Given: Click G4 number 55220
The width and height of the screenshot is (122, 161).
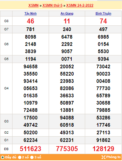Looking at the screenshot, I should [67, 74].
